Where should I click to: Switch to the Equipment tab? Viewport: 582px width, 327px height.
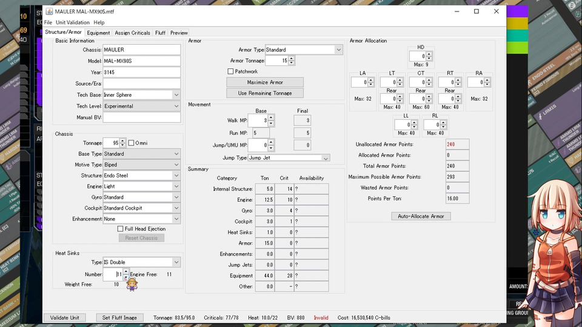(98, 33)
